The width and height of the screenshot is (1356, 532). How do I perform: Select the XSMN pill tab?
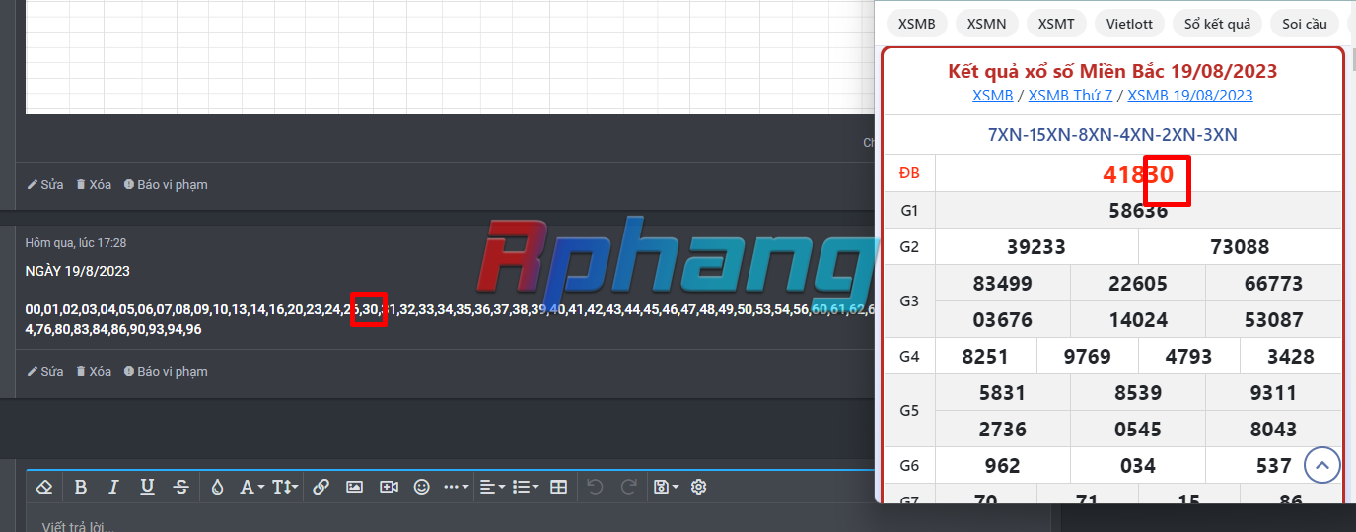987,24
